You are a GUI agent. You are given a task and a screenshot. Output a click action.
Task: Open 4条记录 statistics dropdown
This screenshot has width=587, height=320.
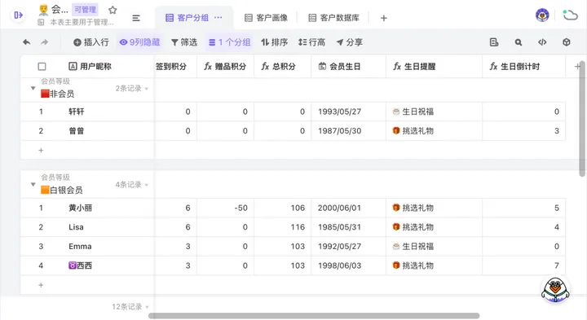click(132, 185)
